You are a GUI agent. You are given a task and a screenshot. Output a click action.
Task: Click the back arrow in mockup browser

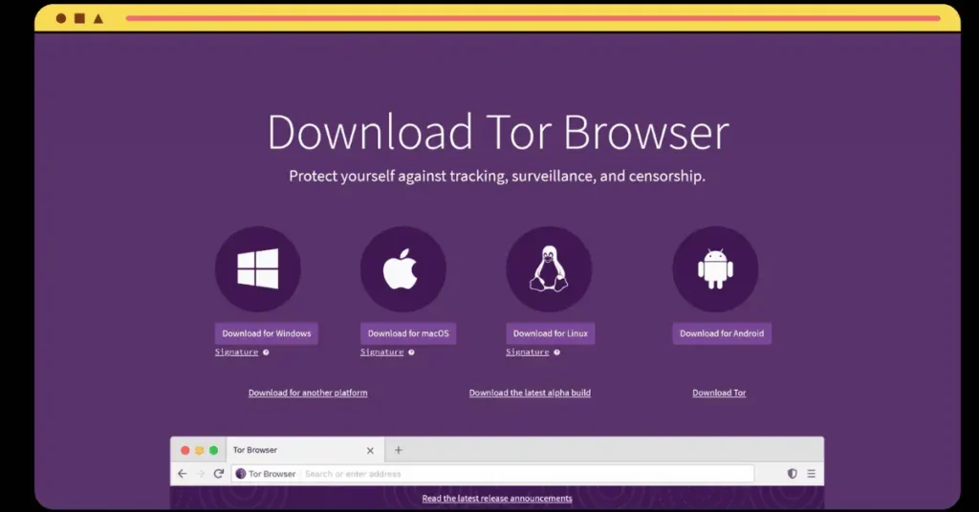[x=183, y=474]
